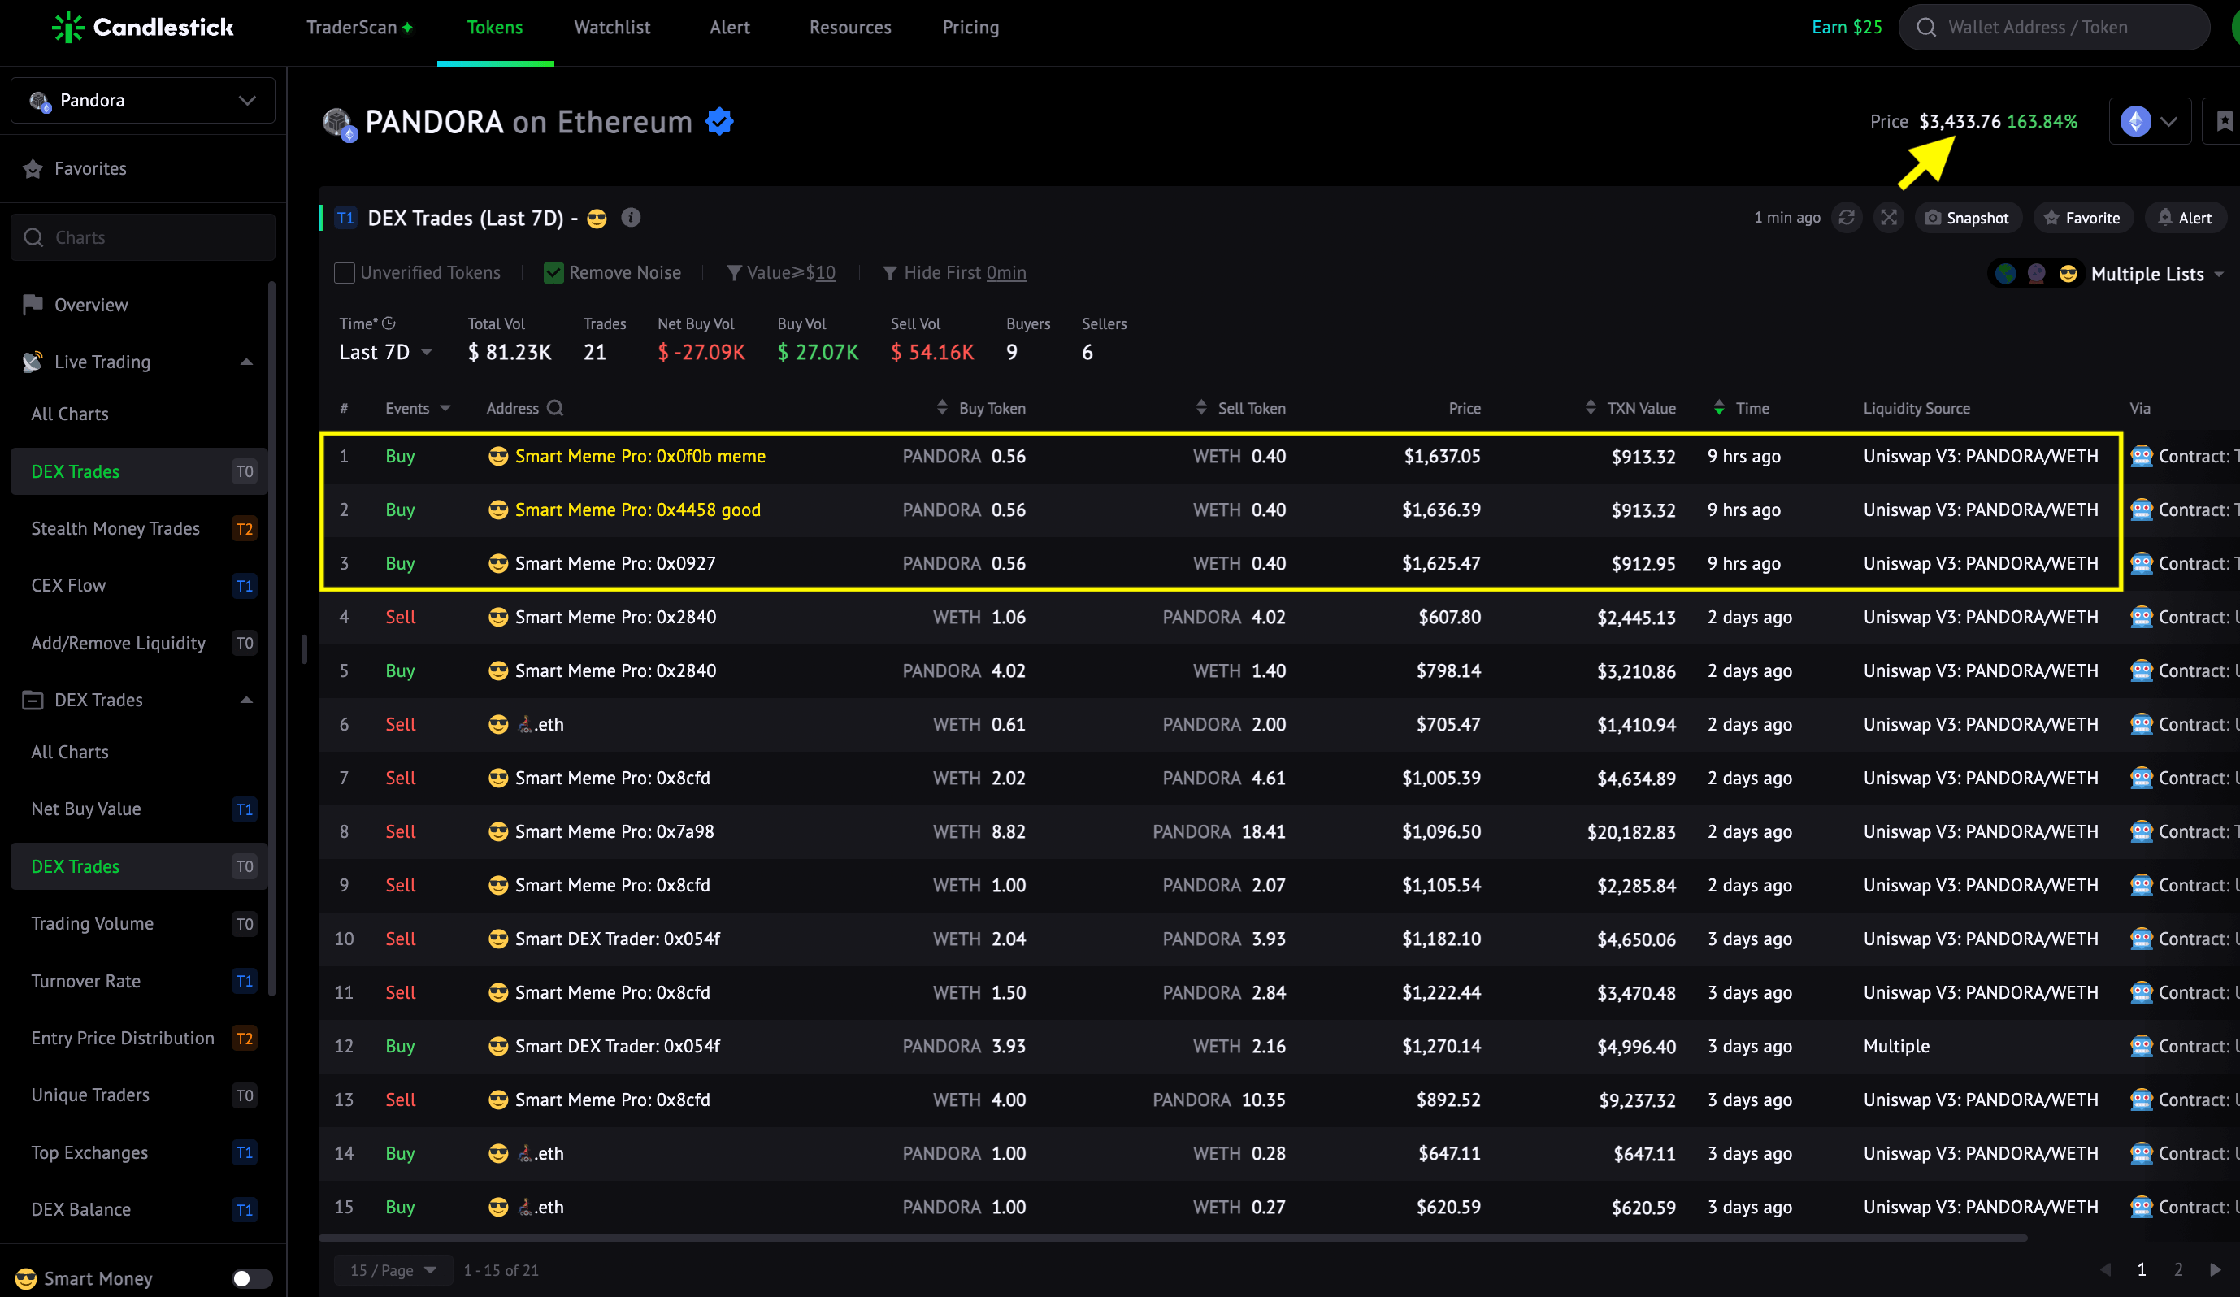Search addresses with the magnifier icon
Viewport: 2240px width, 1297px height.
point(556,408)
